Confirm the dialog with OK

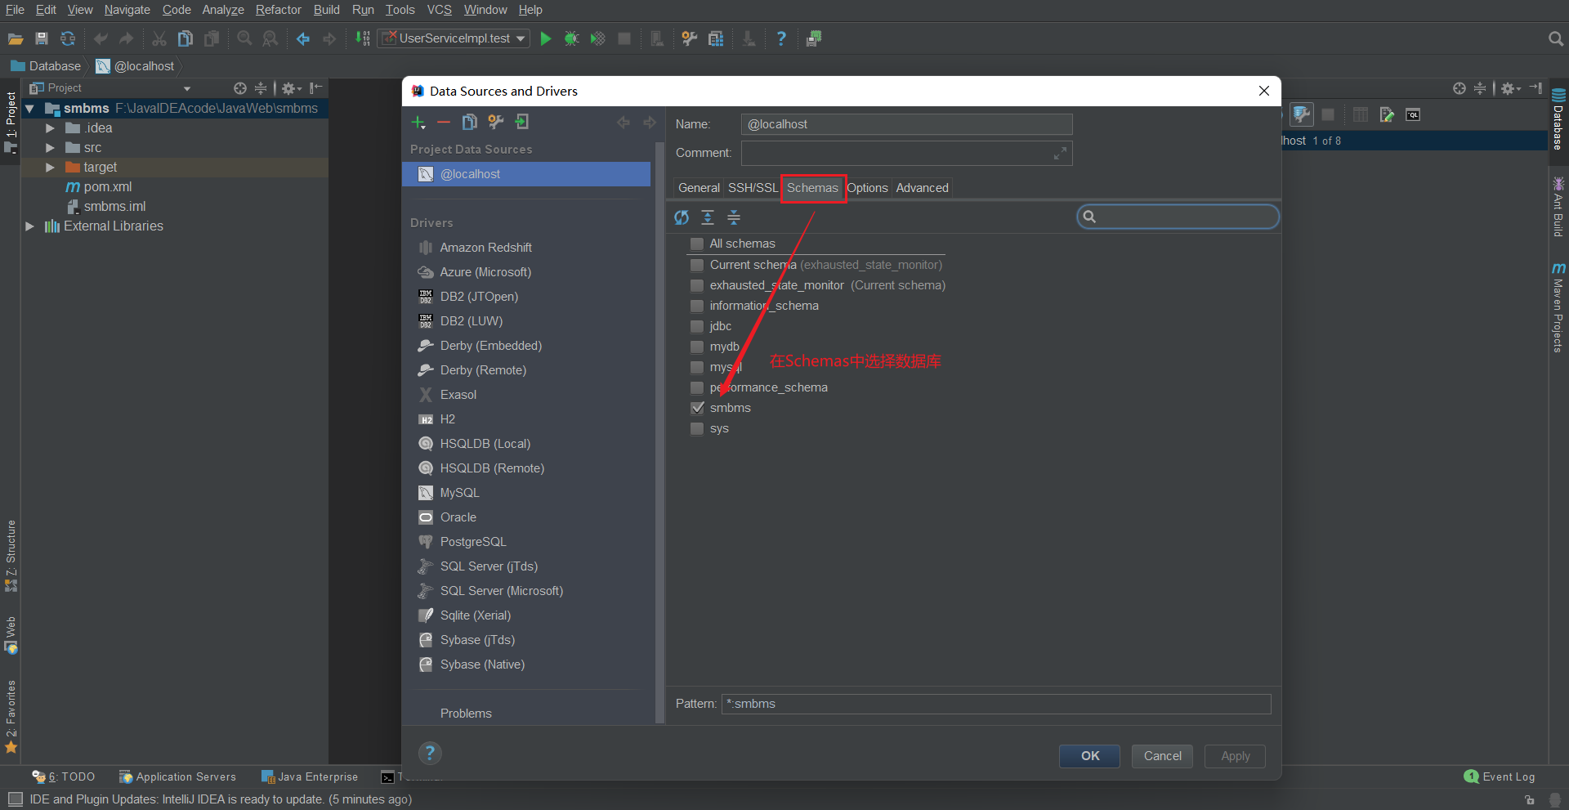(x=1090, y=756)
